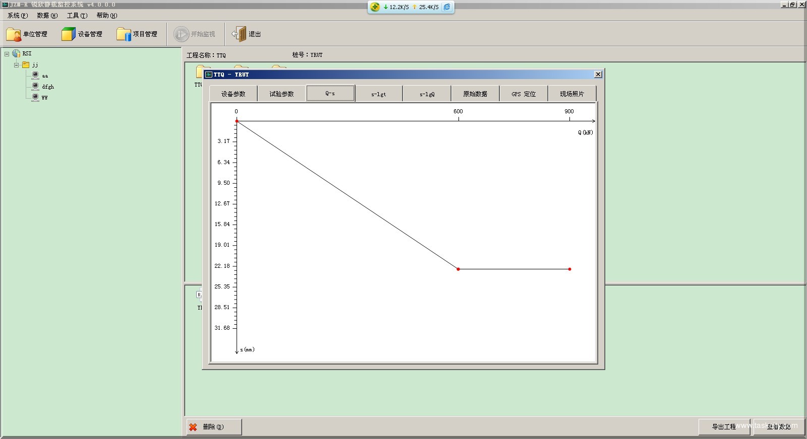Collapse the jj folder node
The image size is (807, 439).
pyautogui.click(x=17, y=65)
